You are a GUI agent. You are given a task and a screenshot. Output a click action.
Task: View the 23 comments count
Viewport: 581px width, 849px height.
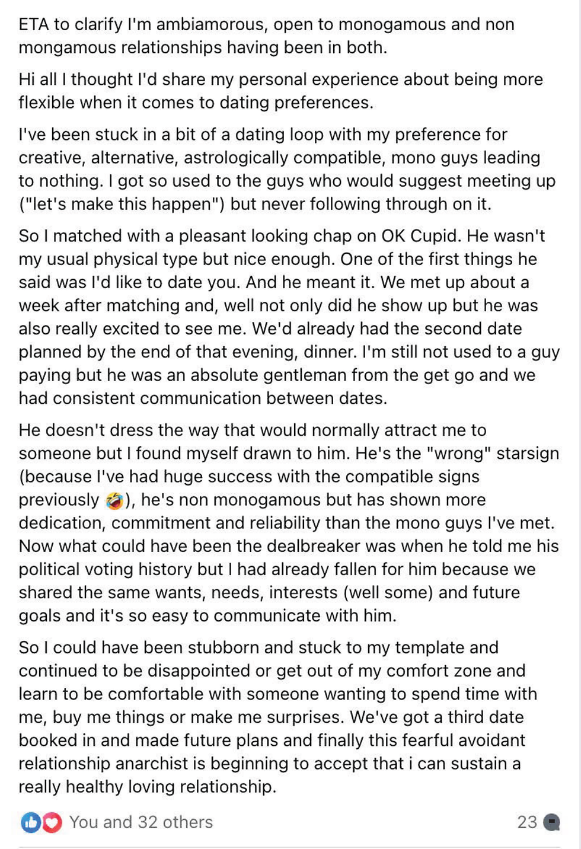tap(527, 822)
